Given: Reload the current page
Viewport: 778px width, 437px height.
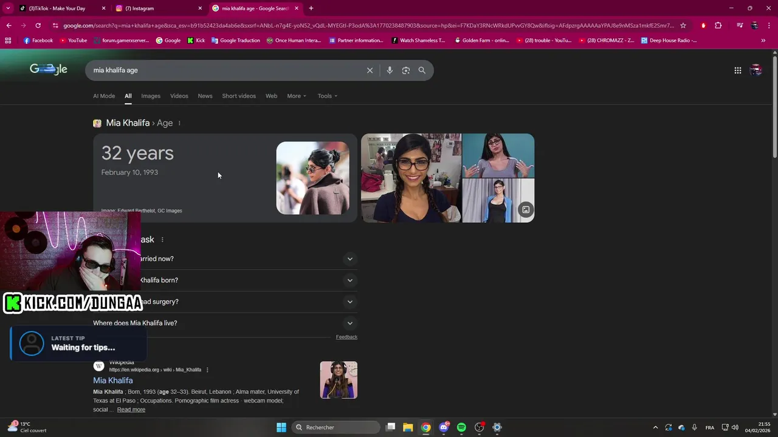Looking at the screenshot, I should [x=38, y=25].
